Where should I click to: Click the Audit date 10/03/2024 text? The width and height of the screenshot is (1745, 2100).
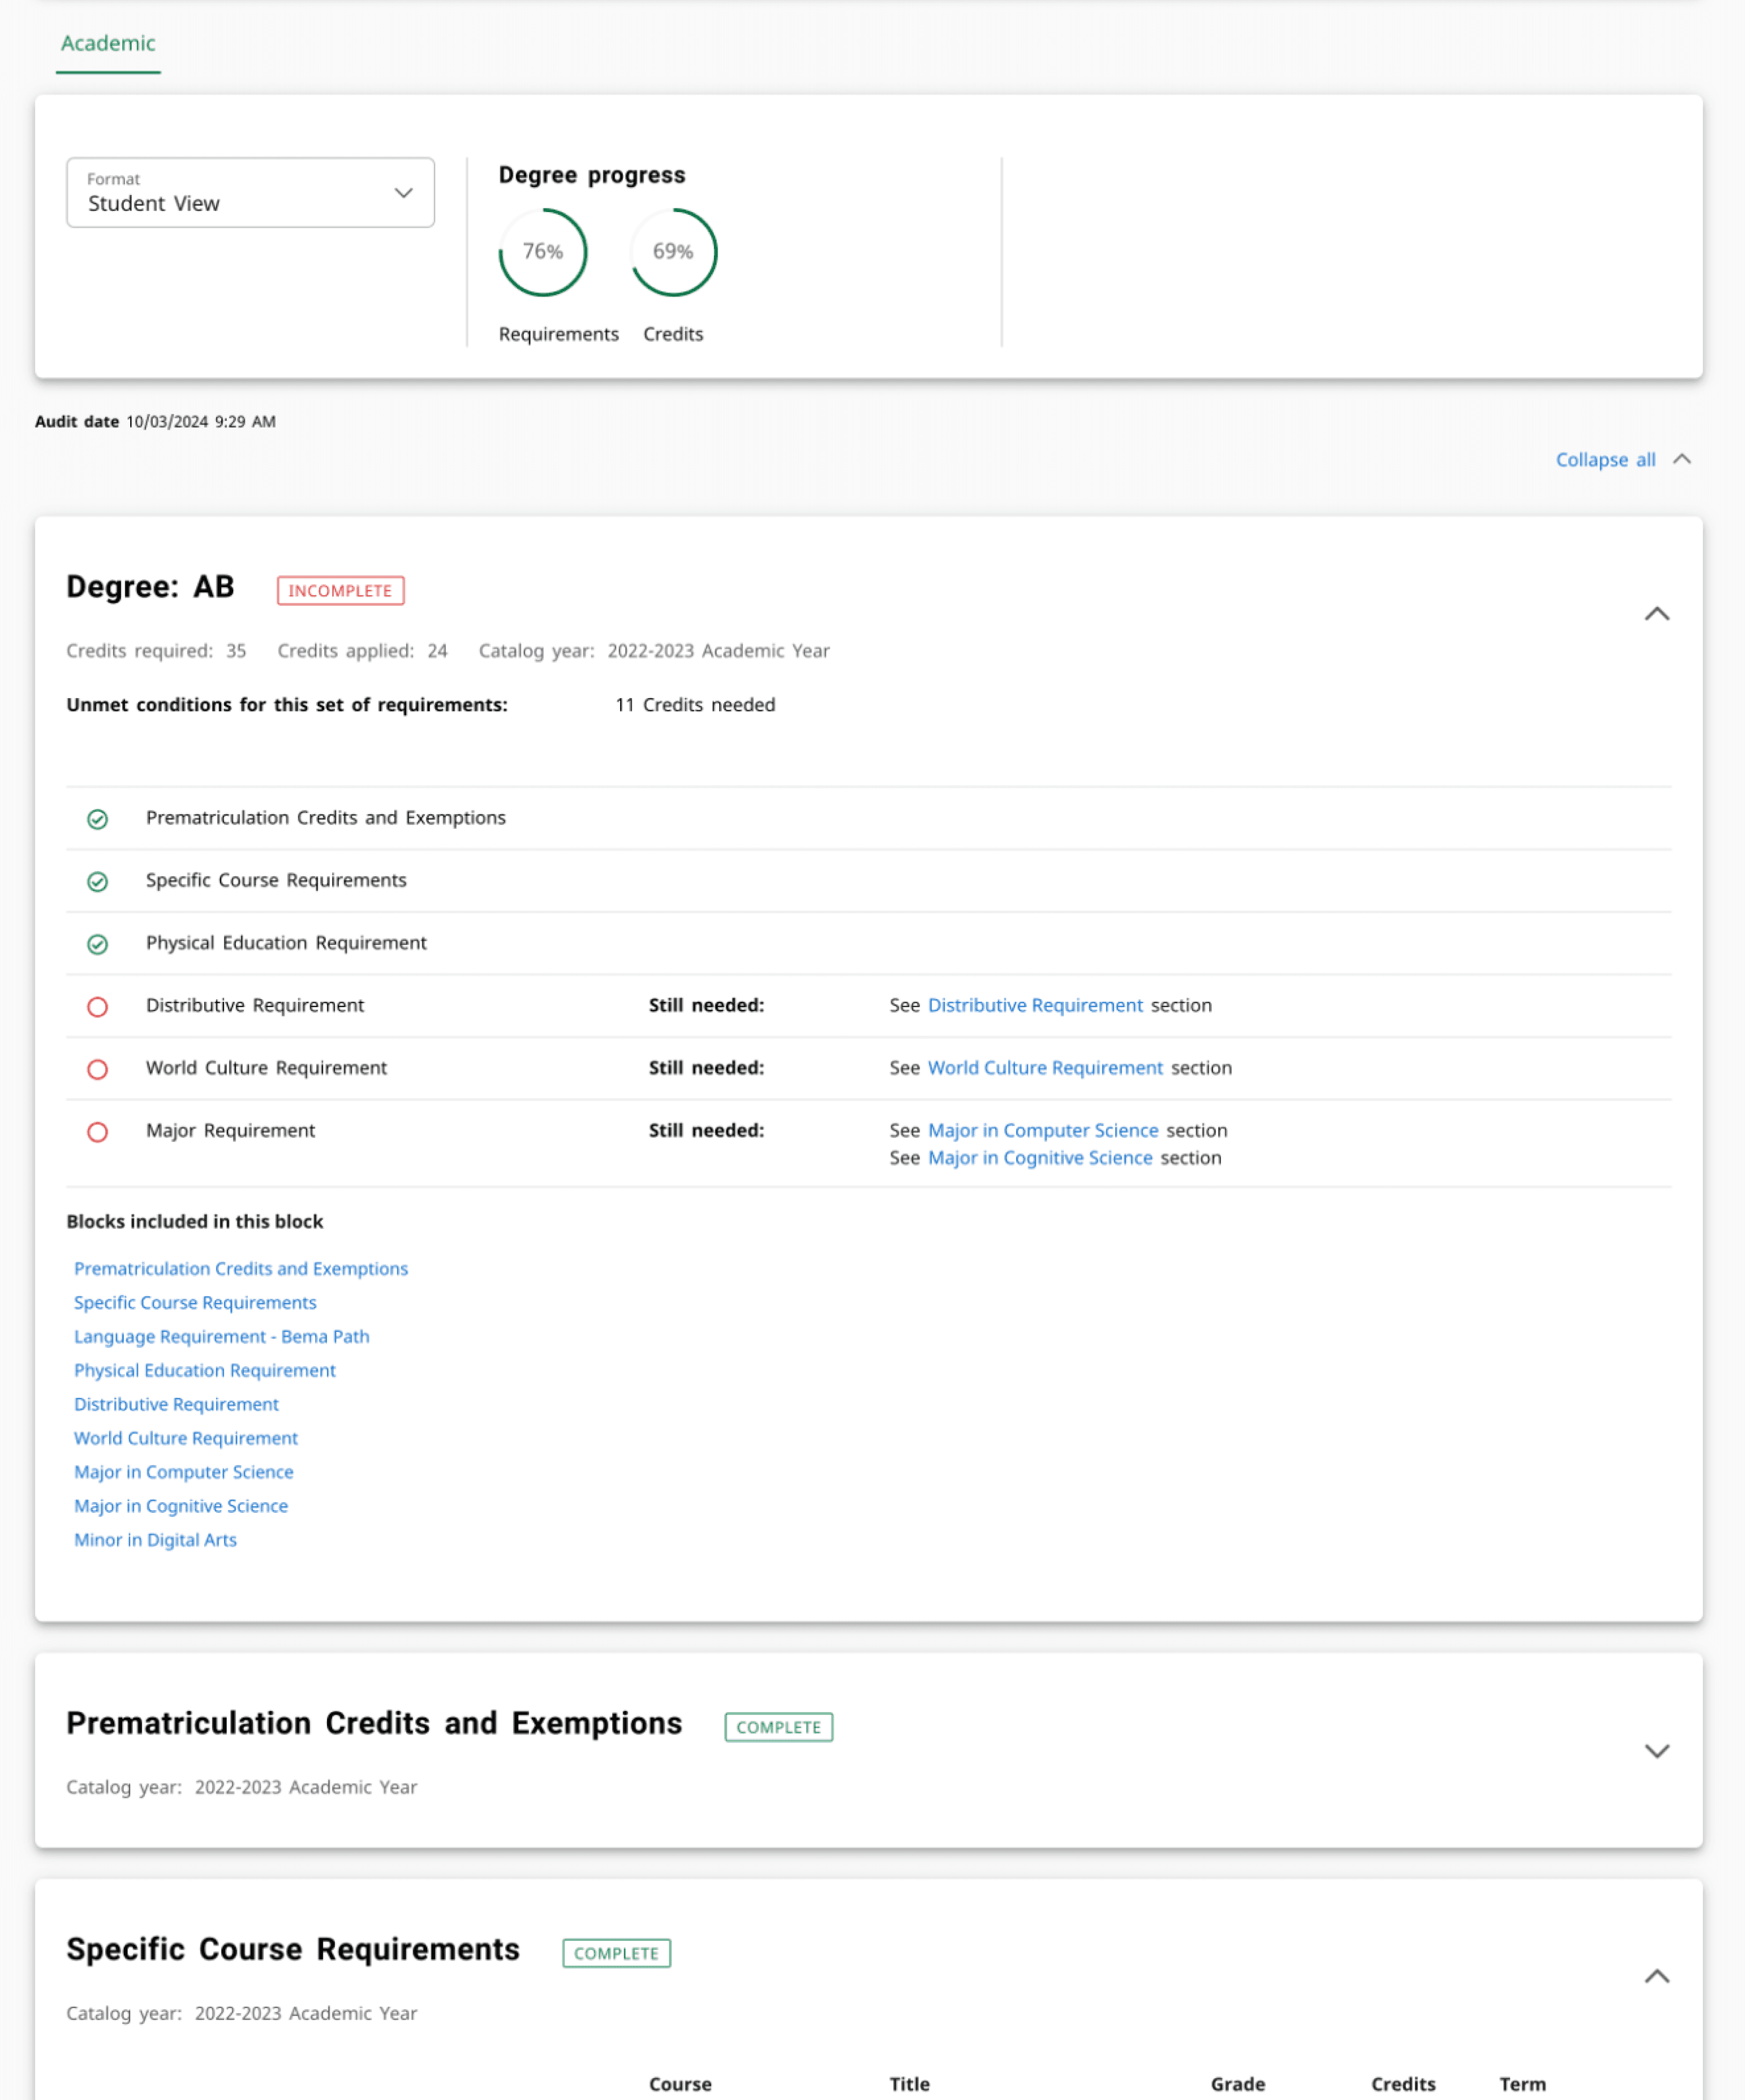click(x=155, y=422)
